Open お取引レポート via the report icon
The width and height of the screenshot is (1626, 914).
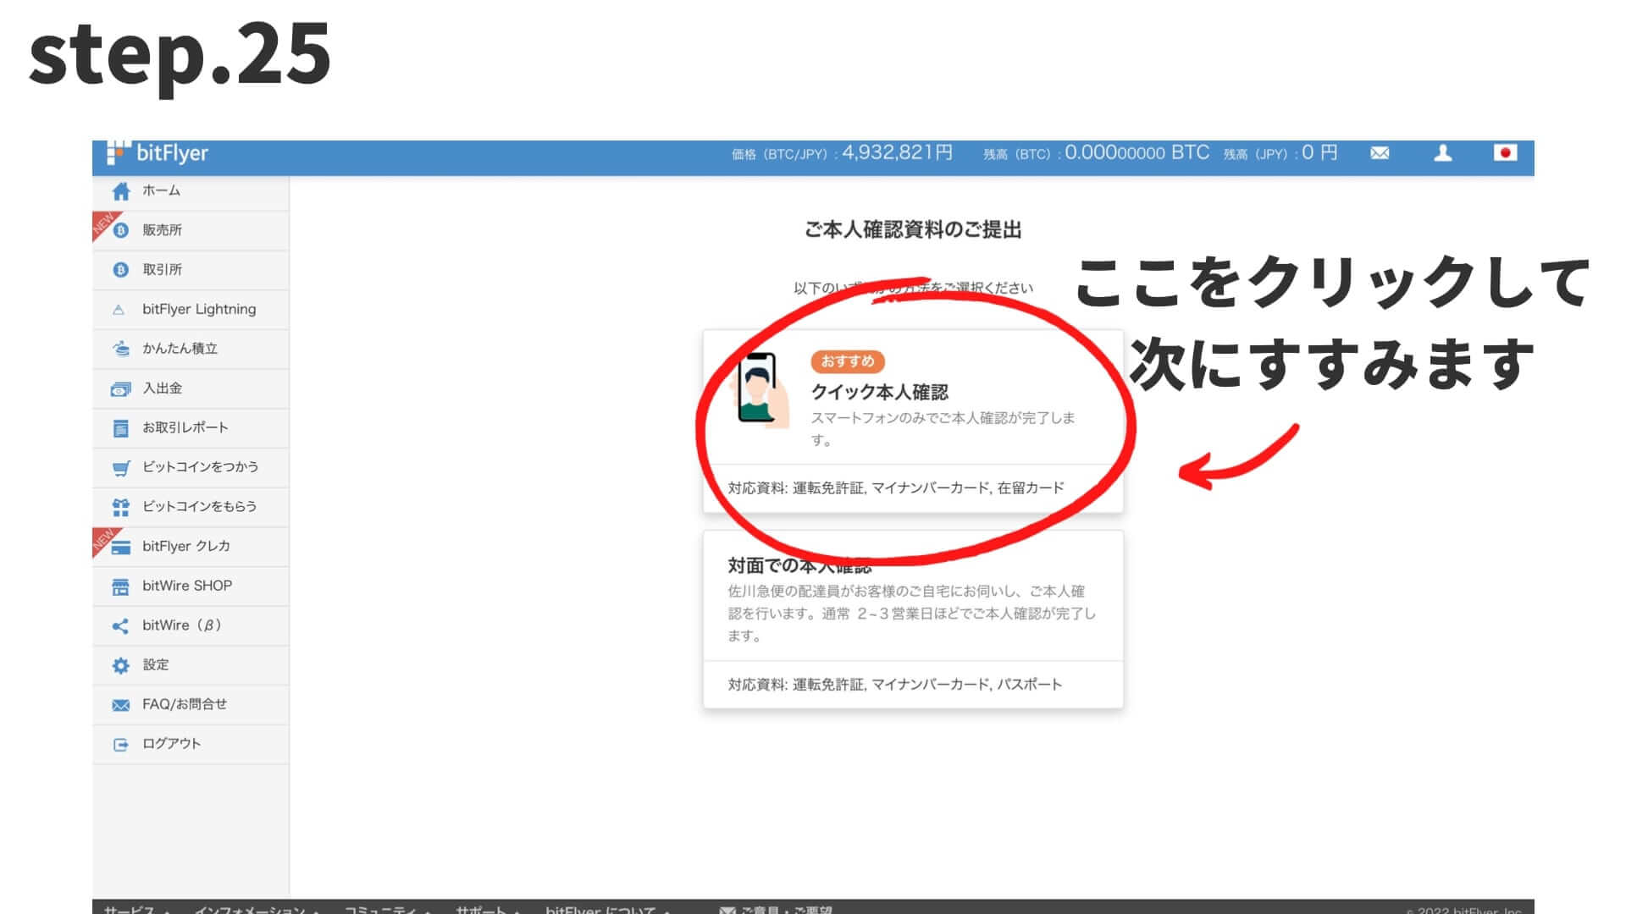click(x=119, y=427)
